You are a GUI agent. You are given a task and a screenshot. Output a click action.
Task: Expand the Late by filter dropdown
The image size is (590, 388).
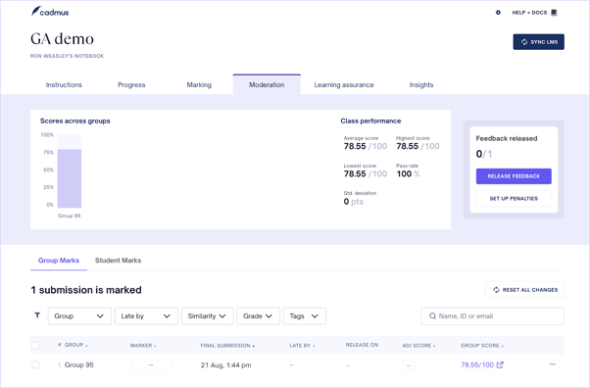(x=146, y=316)
